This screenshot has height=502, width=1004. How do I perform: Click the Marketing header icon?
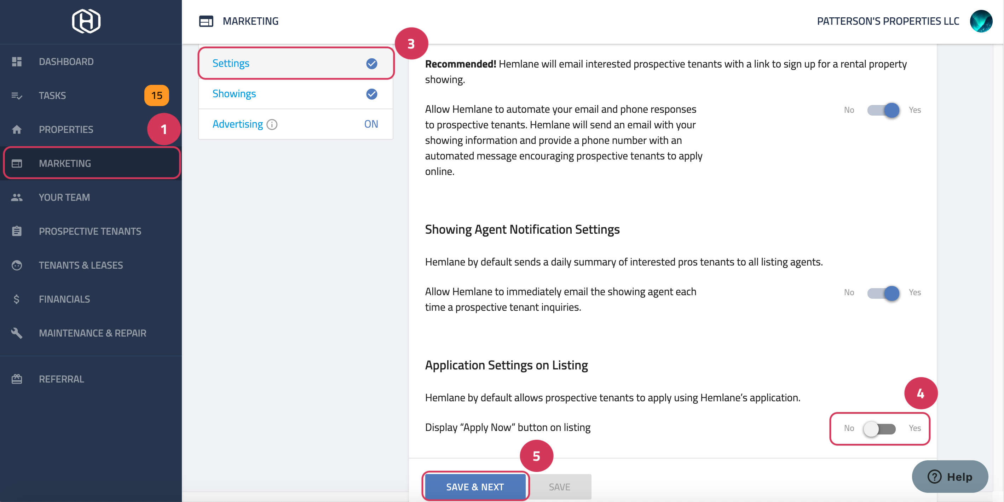click(206, 21)
